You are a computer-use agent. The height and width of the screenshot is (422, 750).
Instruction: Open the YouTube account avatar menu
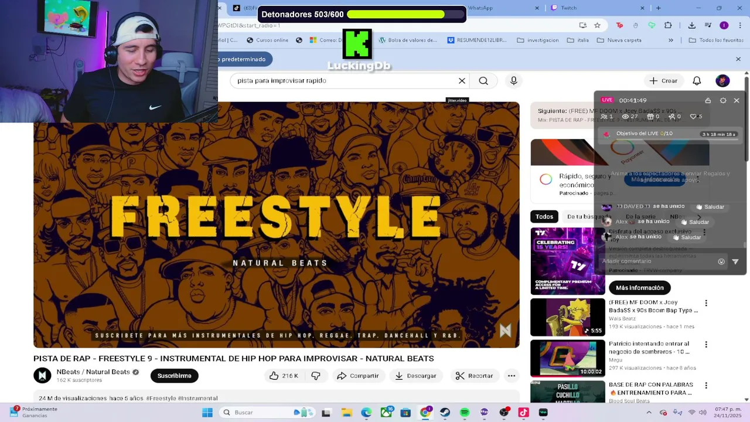click(x=722, y=81)
